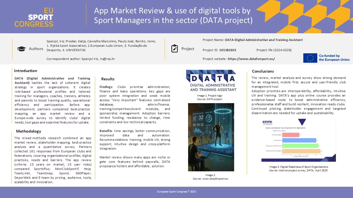
Task: Click the small logo atop the chart
Action: (x=266, y=122)
